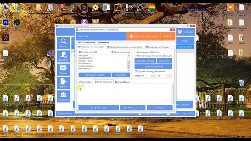Click Загрузить список button
This screenshot has height=141, width=251.
145,61
